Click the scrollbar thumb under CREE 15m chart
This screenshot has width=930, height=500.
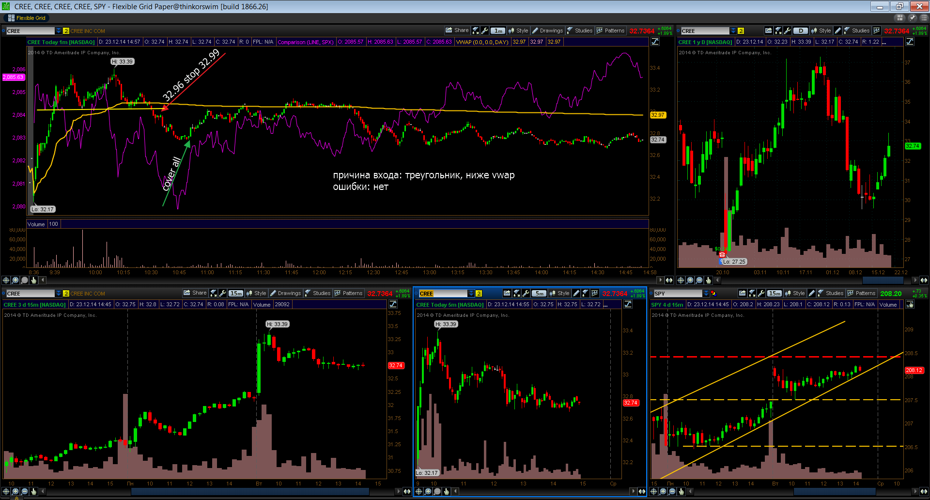coord(249,491)
